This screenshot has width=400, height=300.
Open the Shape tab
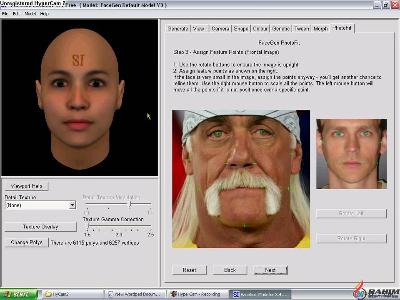pyautogui.click(x=241, y=29)
